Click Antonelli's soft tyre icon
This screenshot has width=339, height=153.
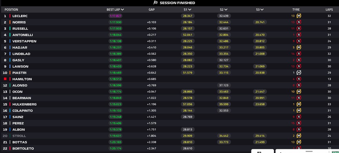pos(299,35)
